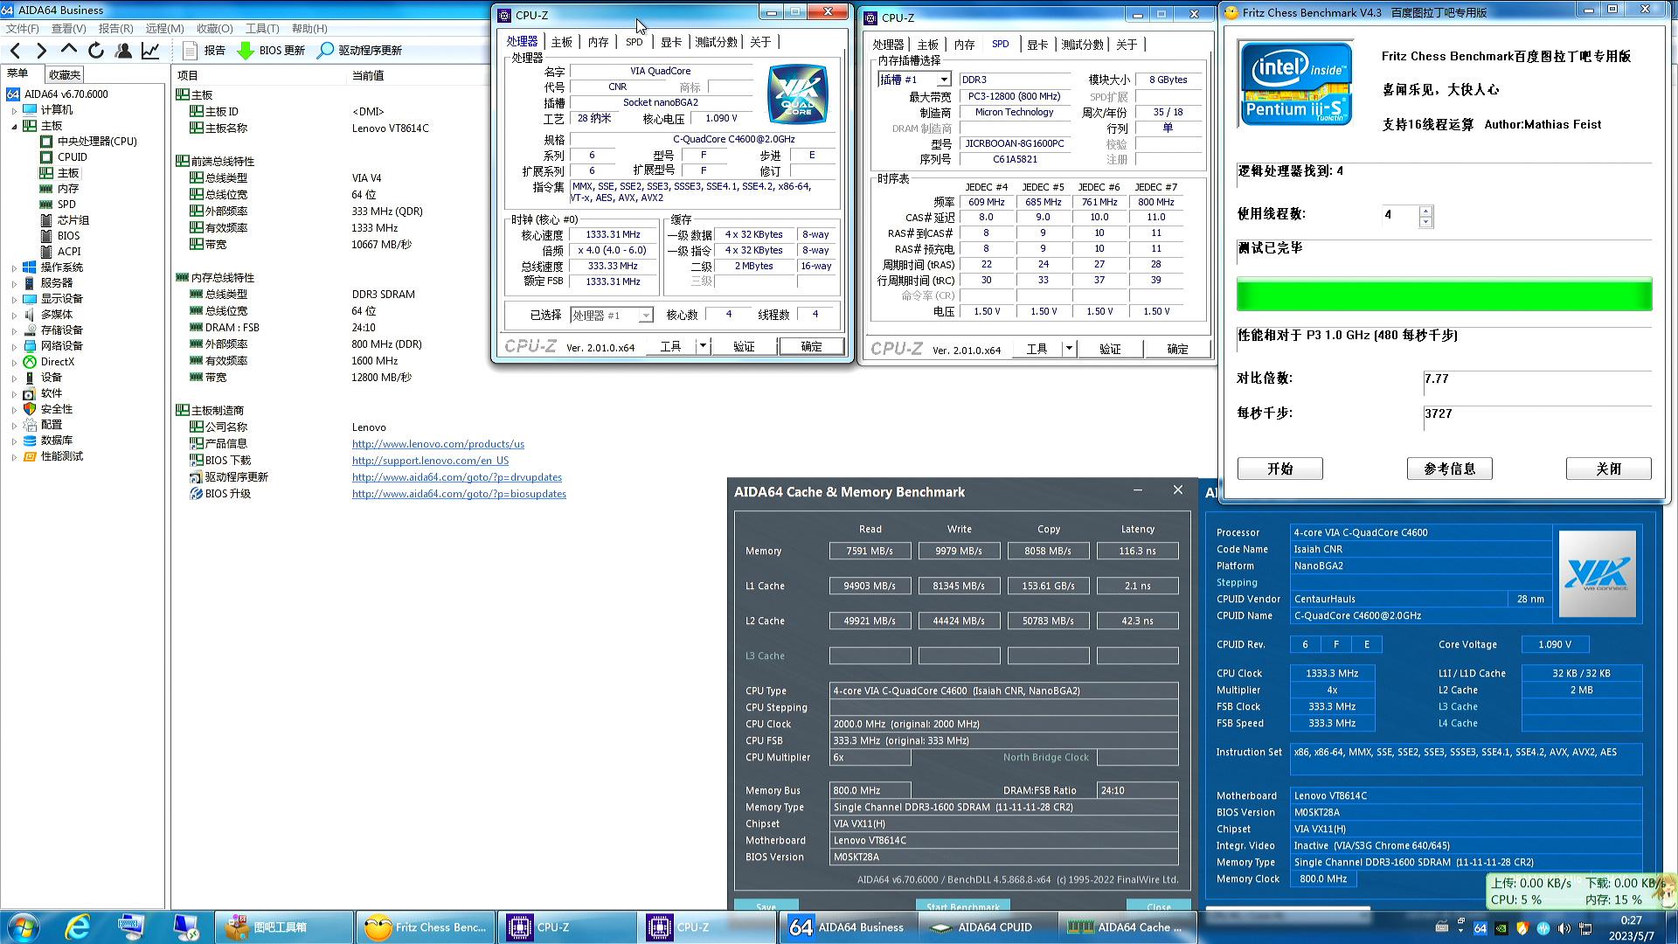Open the 插槽 #1 memory slot dropdown

[943, 80]
